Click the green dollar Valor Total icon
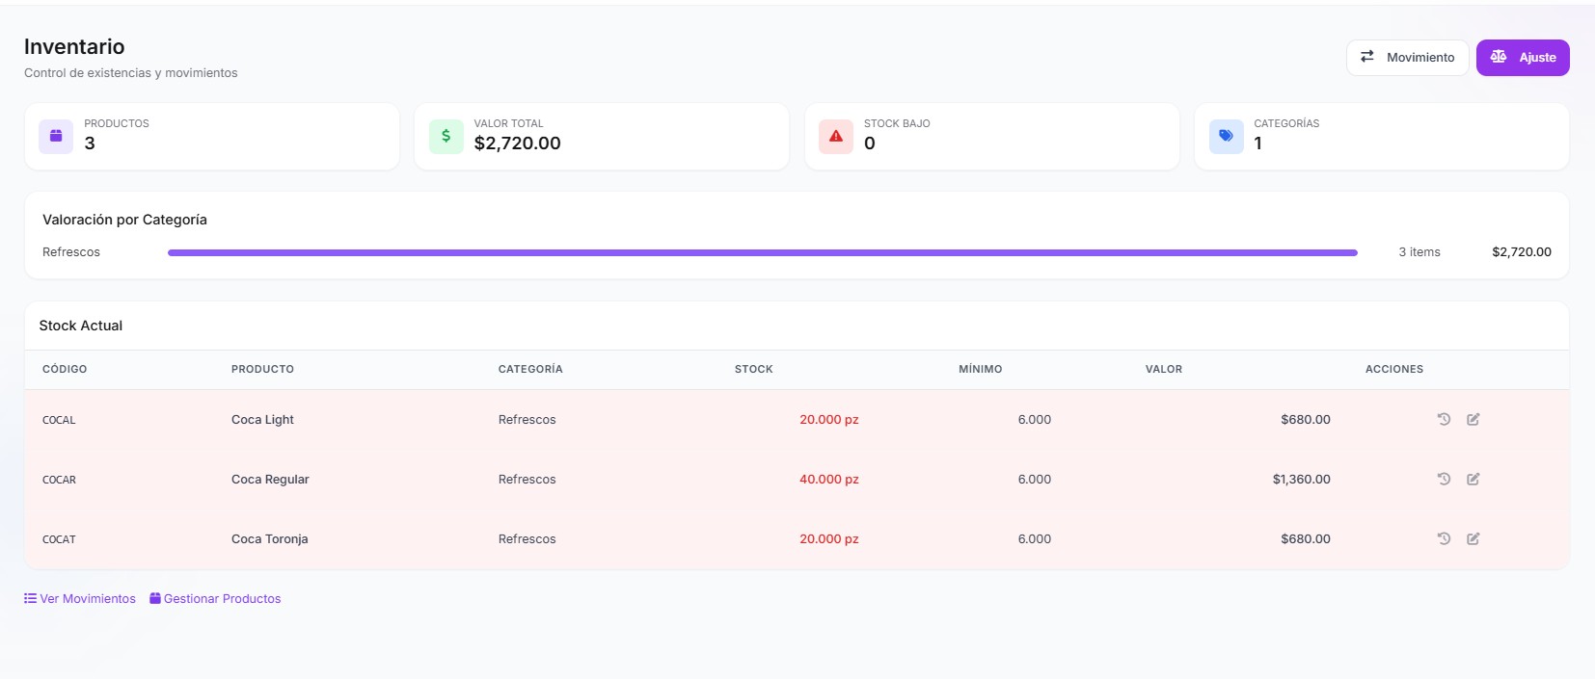The width and height of the screenshot is (1595, 679). tap(446, 136)
